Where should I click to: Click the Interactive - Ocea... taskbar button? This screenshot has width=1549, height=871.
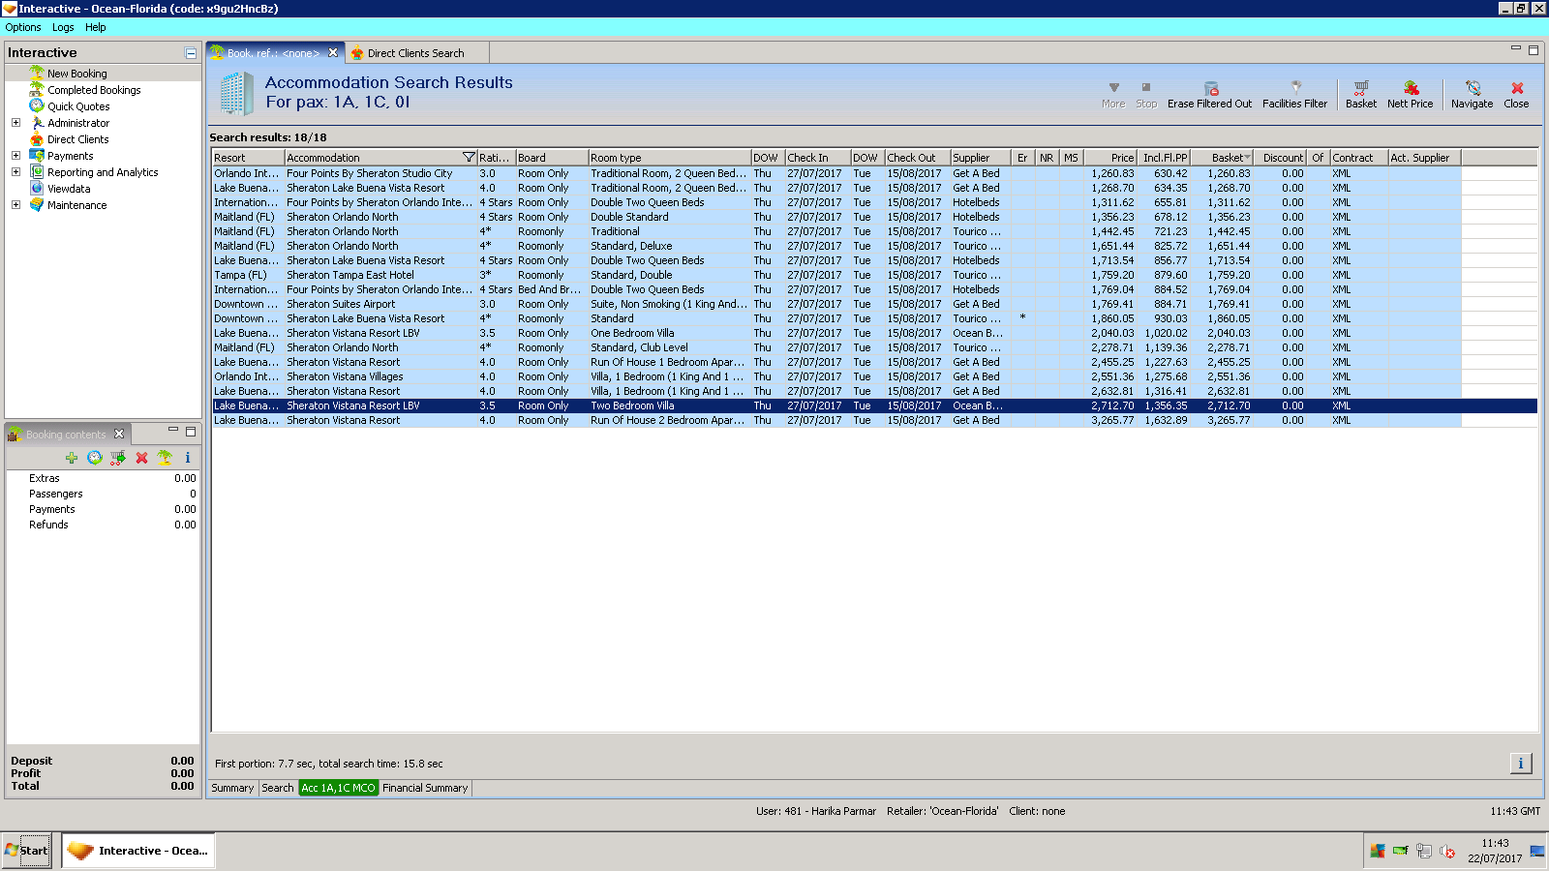click(138, 851)
